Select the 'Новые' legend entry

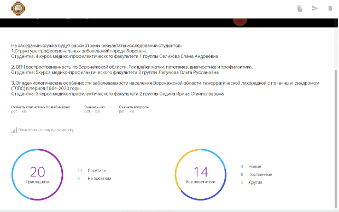[251, 167]
